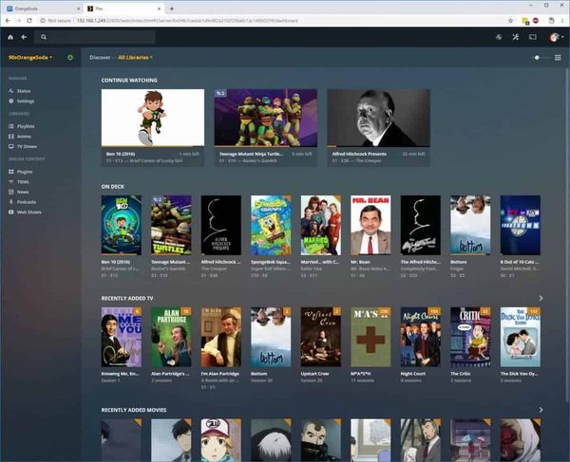Click Knowing Me, Knowing You title text
Image resolution: width=570 pixels, height=462 pixels.
pos(121,374)
